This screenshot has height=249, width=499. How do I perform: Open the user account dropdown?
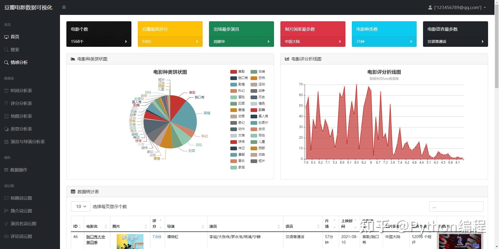pyautogui.click(x=457, y=7)
